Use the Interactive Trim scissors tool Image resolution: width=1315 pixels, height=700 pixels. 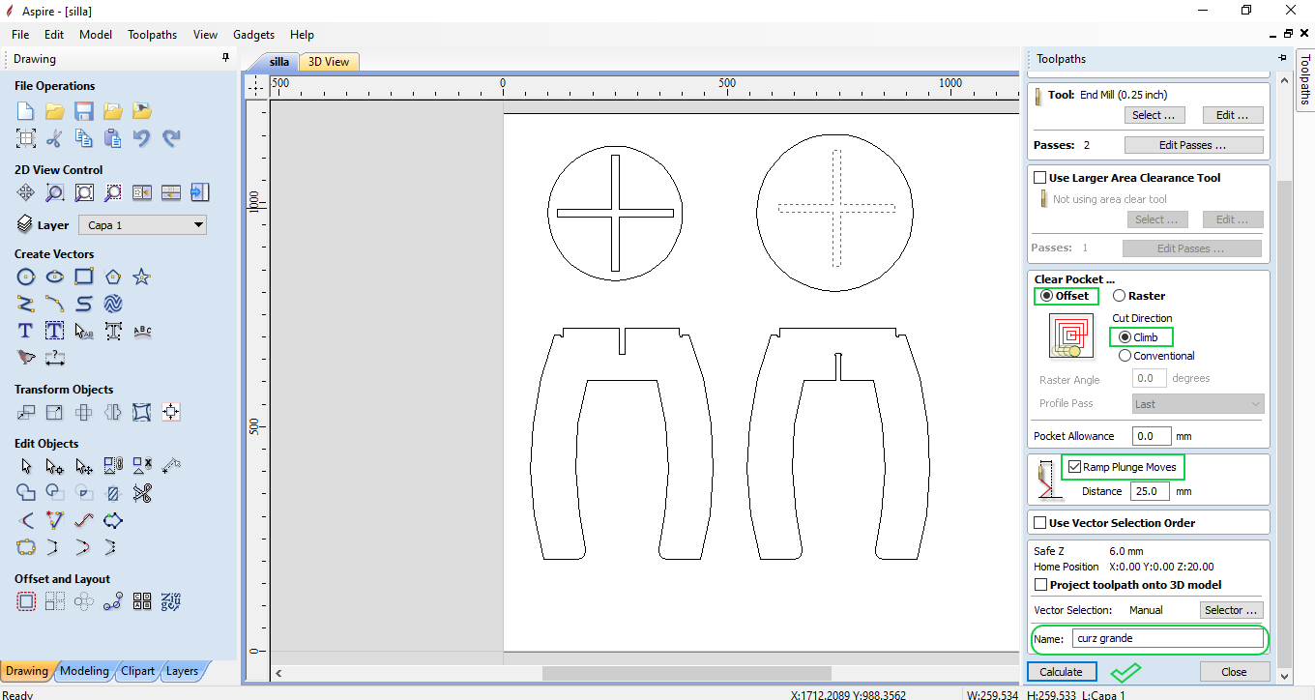click(x=142, y=493)
